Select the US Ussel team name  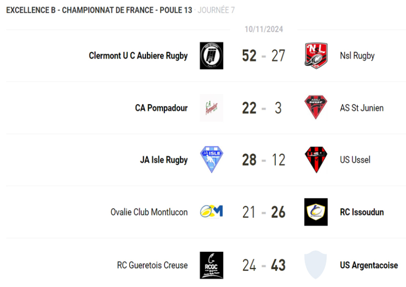(x=355, y=160)
